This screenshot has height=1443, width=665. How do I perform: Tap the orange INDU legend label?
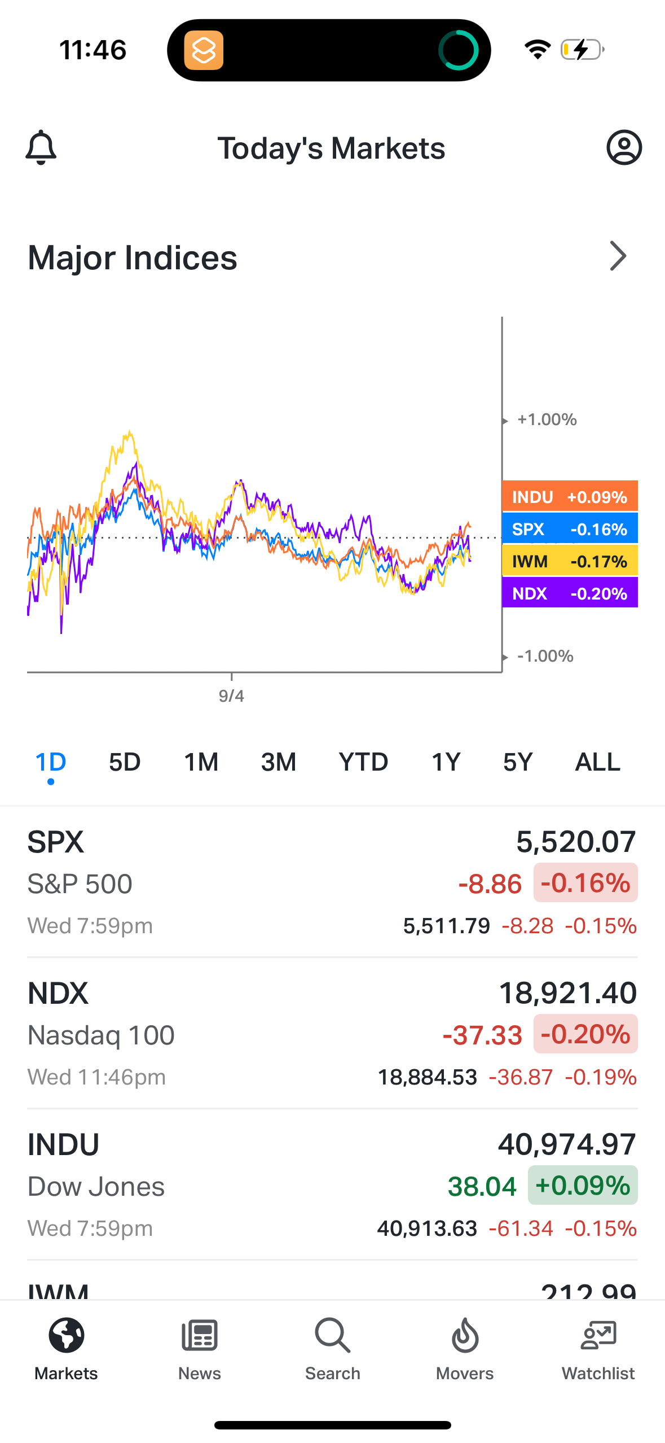[x=570, y=496]
